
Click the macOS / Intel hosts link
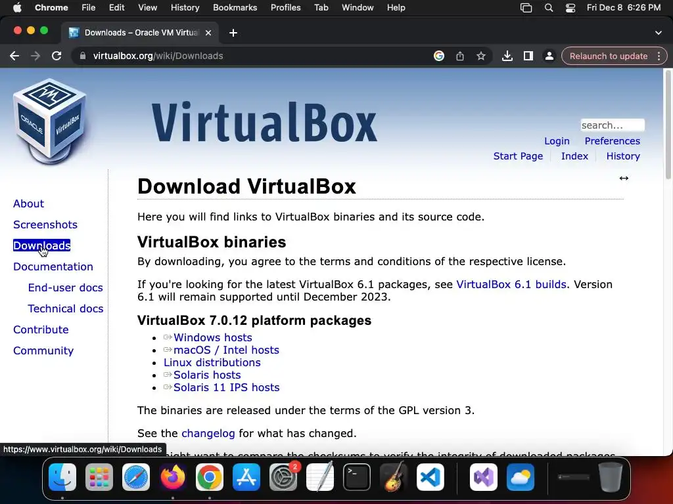pos(226,350)
